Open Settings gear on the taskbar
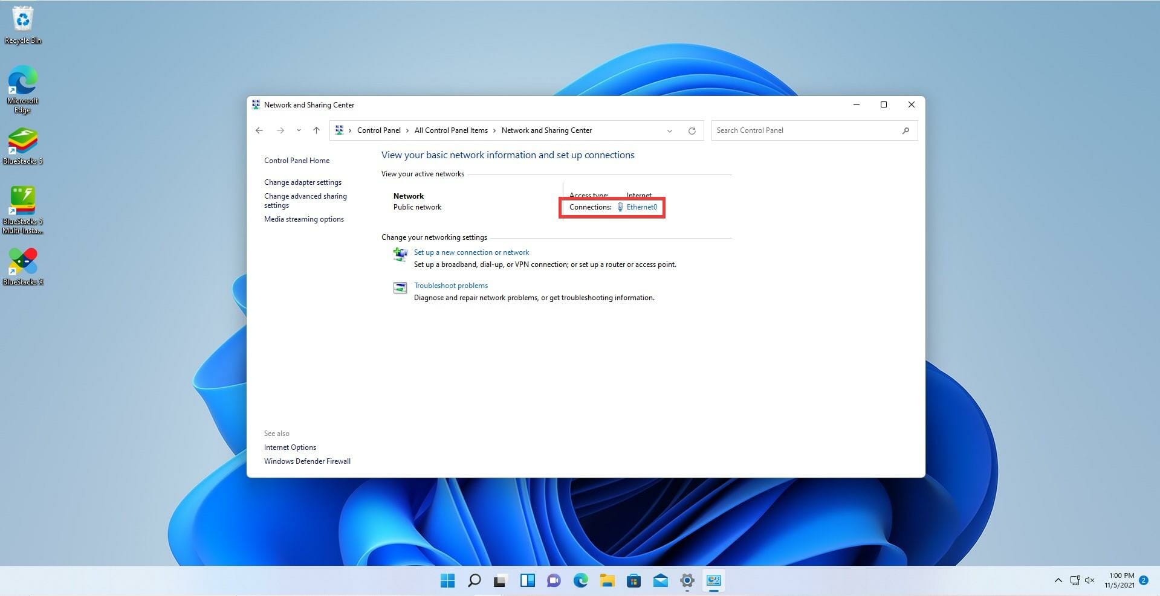The image size is (1160, 596). (687, 581)
